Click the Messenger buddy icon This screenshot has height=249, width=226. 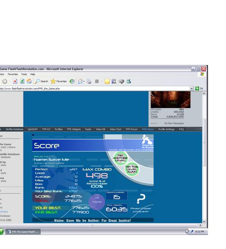(x=128, y=81)
